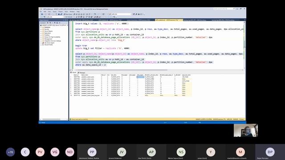This screenshot has height=160, width=285.
Task: Click the NS participant tile
Action: tap(181, 152)
